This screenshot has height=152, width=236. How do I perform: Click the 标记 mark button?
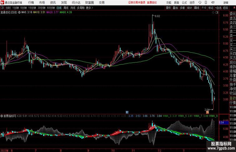point(211,8)
